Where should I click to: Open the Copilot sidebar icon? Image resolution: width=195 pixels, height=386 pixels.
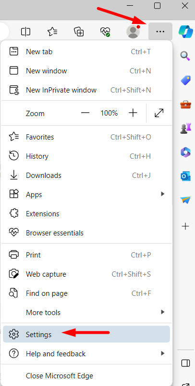(185, 31)
